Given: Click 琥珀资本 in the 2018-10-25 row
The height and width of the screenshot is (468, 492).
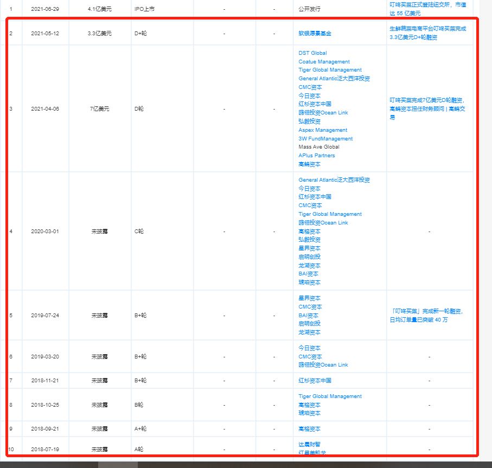Looking at the screenshot, I should pyautogui.click(x=309, y=413).
